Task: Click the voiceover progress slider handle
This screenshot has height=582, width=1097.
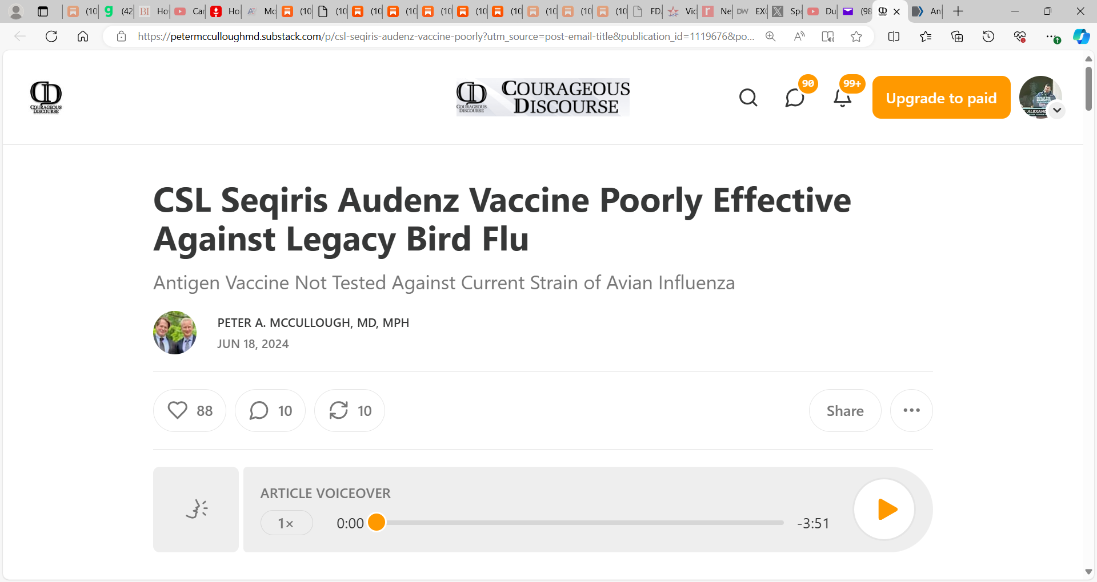Action: [x=377, y=522]
